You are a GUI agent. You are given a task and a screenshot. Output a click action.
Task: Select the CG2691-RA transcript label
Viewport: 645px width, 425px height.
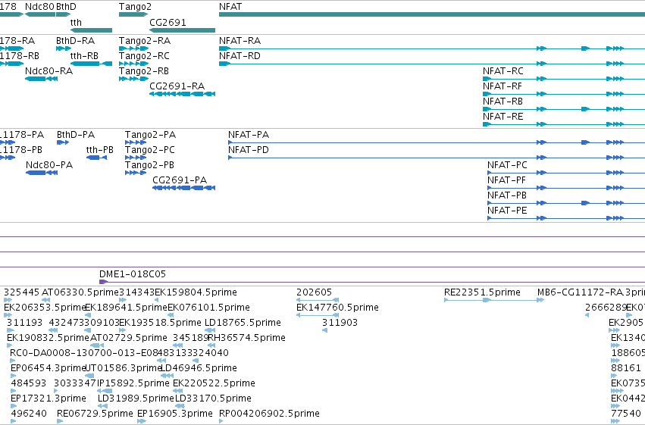click(x=177, y=86)
